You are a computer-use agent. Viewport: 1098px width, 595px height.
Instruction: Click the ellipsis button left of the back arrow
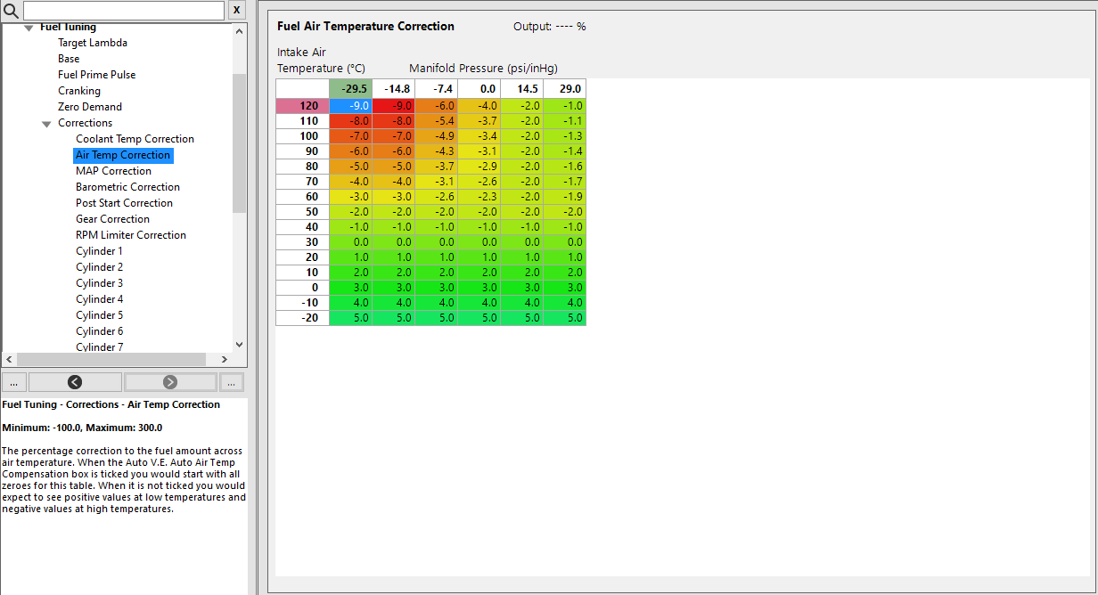pos(13,382)
